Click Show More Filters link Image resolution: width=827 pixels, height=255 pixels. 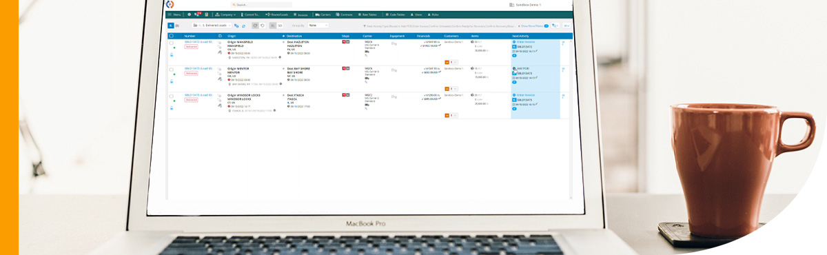[531, 25]
